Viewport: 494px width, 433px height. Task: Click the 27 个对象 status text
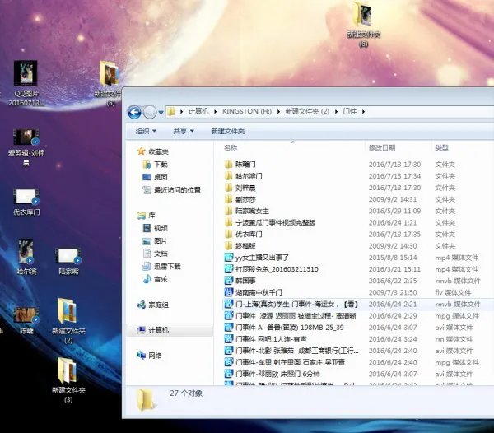tap(186, 393)
